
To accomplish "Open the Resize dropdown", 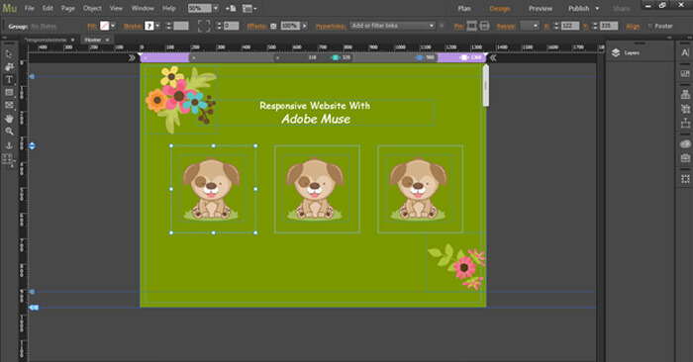I will tap(530, 26).
